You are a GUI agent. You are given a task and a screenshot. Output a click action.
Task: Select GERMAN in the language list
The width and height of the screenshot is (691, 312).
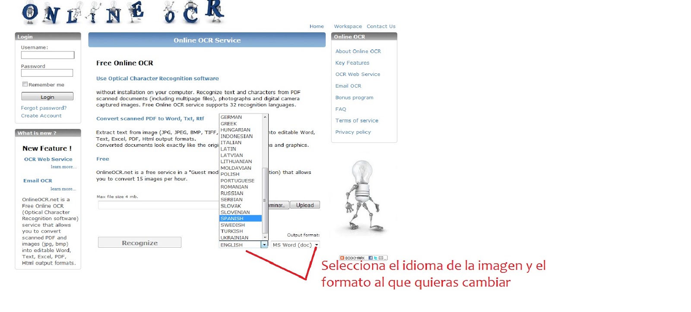click(x=241, y=117)
